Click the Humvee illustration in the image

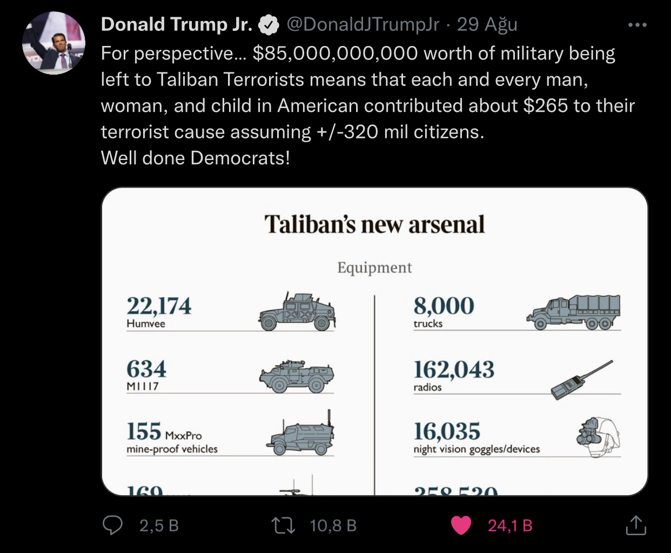[x=297, y=312]
